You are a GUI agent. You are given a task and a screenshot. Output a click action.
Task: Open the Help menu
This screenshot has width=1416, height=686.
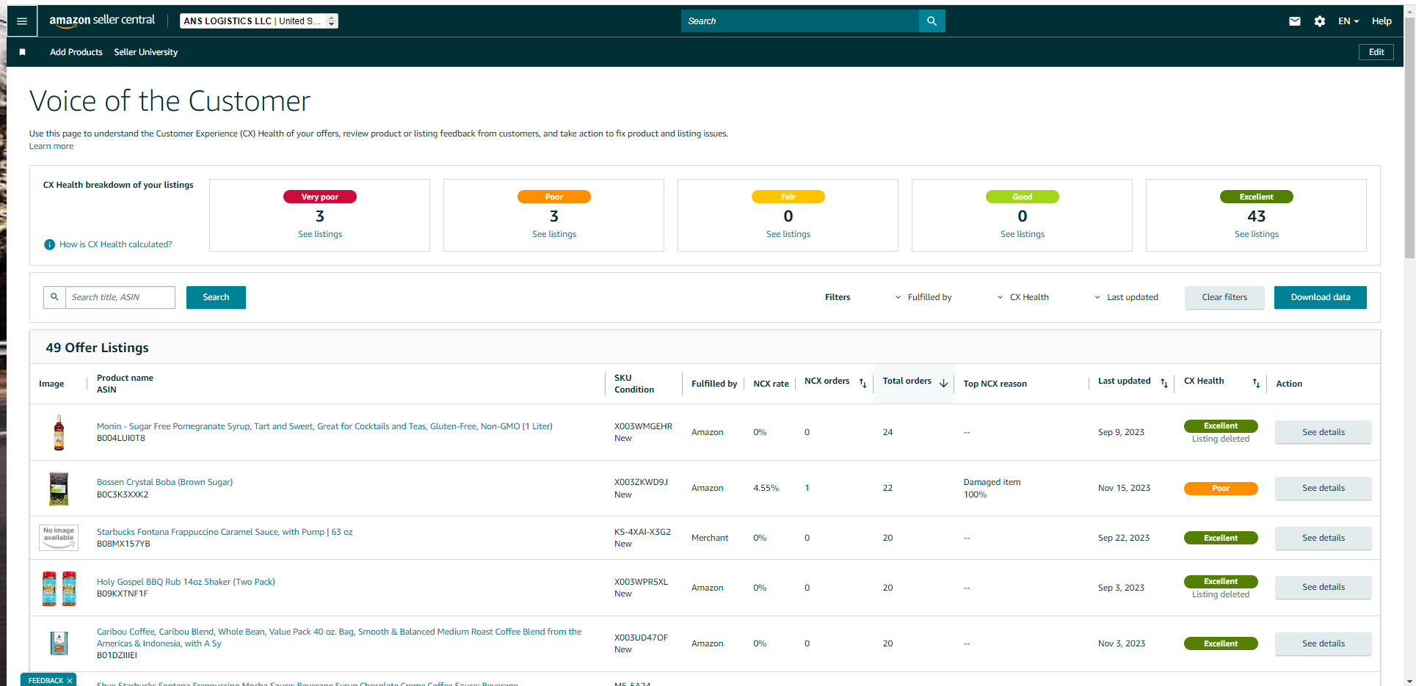pos(1381,21)
